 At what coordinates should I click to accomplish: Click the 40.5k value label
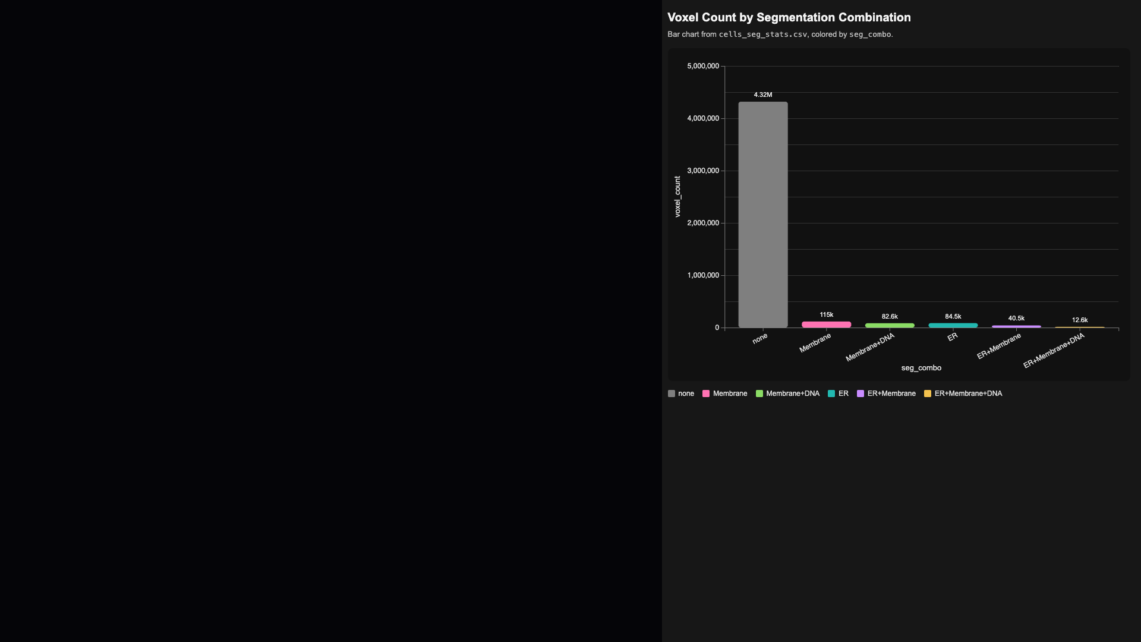[x=1016, y=318]
